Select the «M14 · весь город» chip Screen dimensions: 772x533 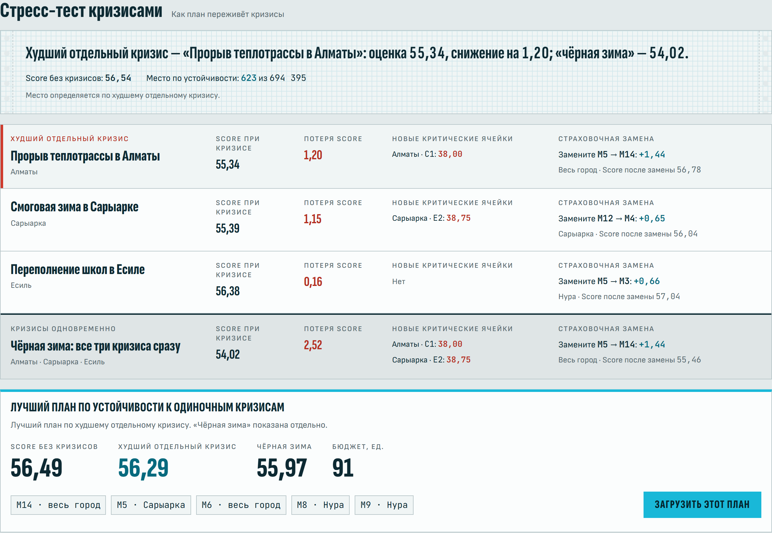point(58,504)
